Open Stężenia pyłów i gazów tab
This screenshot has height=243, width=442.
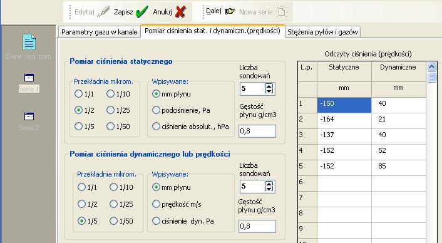322,32
